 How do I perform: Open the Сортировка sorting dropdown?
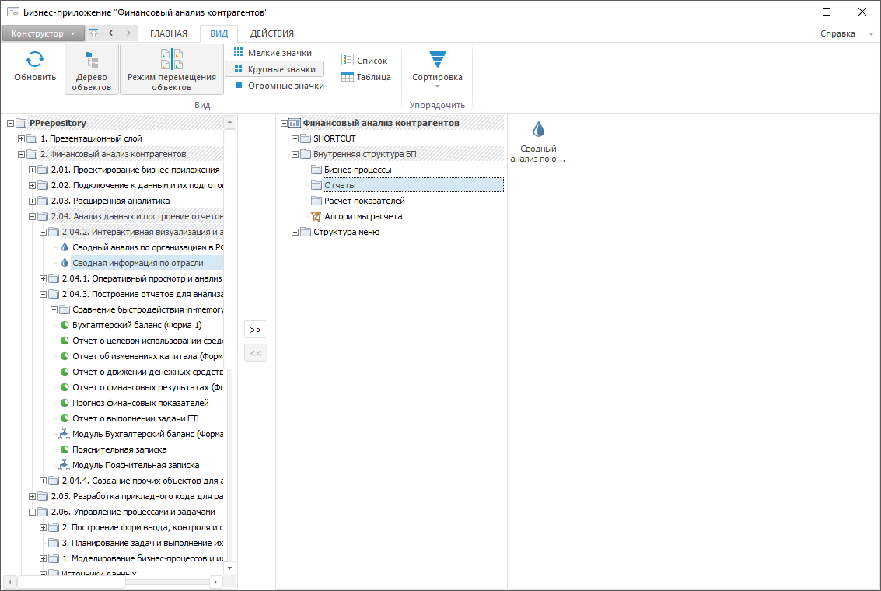pyautogui.click(x=437, y=69)
